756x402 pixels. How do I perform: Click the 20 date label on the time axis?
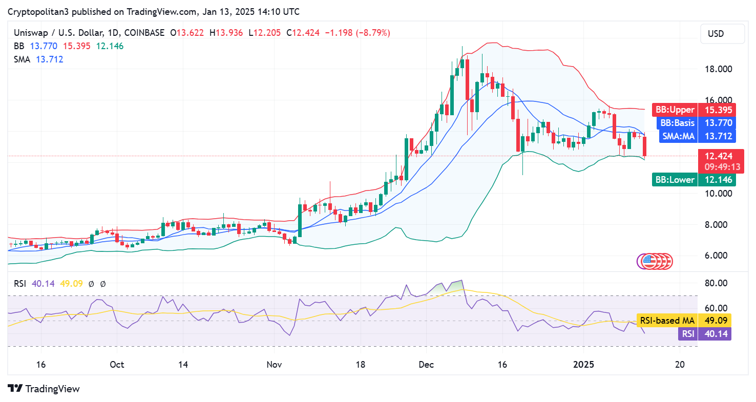[x=680, y=365]
